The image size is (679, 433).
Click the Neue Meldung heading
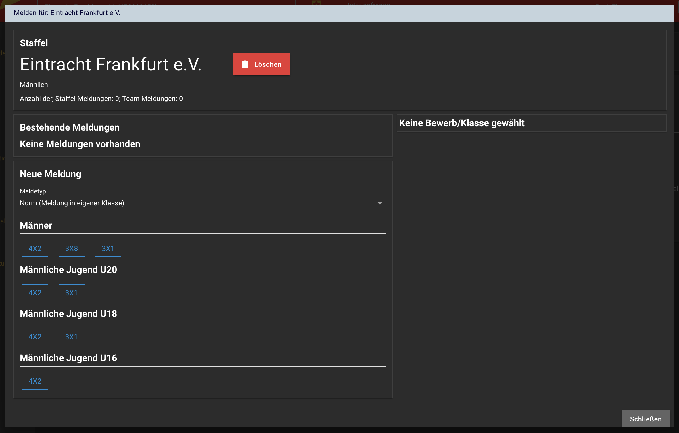point(51,174)
